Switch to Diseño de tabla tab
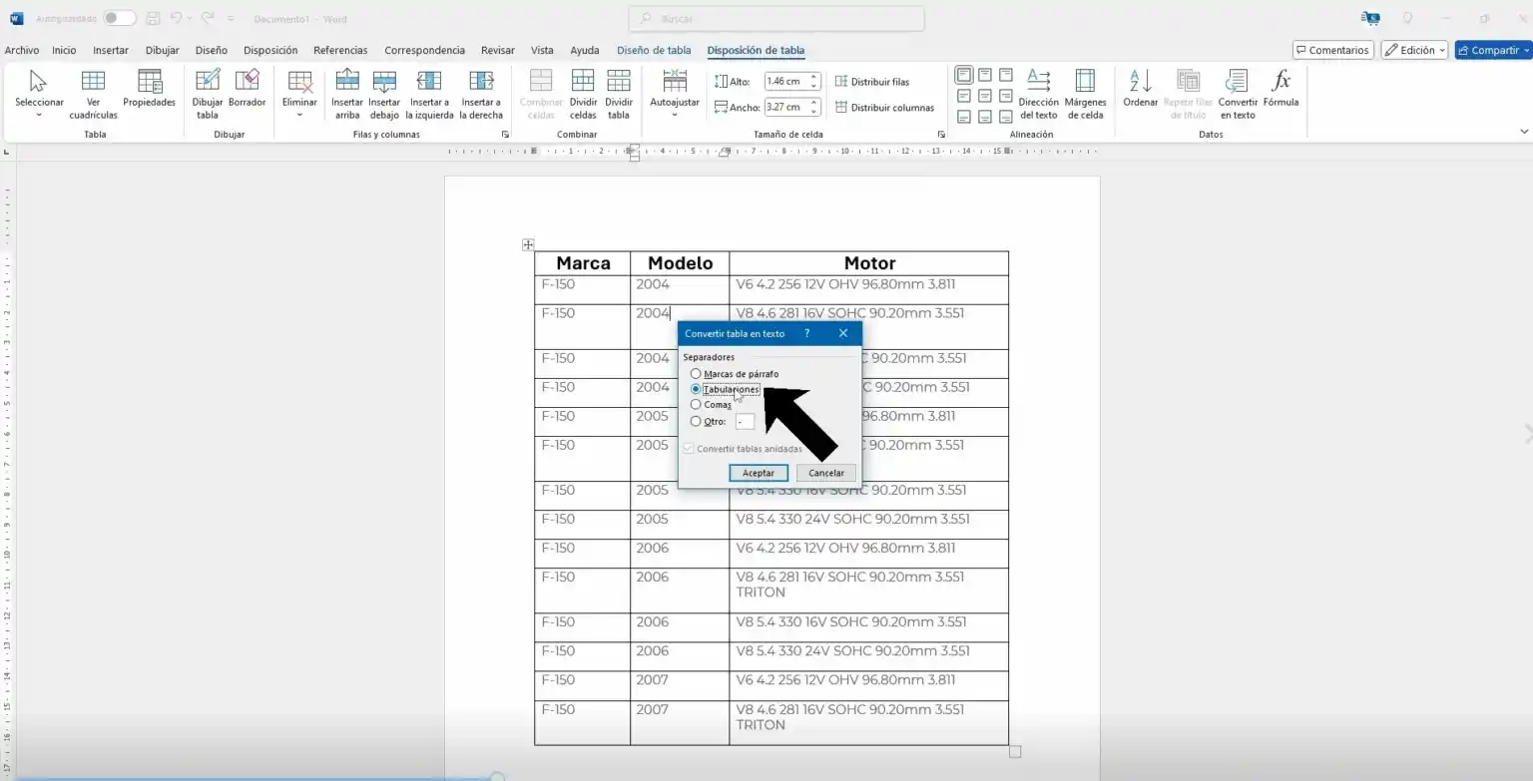This screenshot has width=1533, height=781. pyautogui.click(x=654, y=50)
